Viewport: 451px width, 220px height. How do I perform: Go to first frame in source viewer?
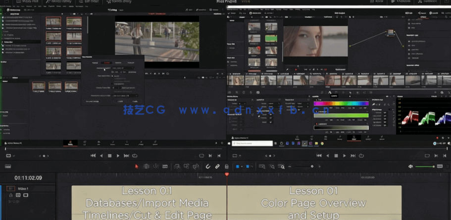[93, 156]
